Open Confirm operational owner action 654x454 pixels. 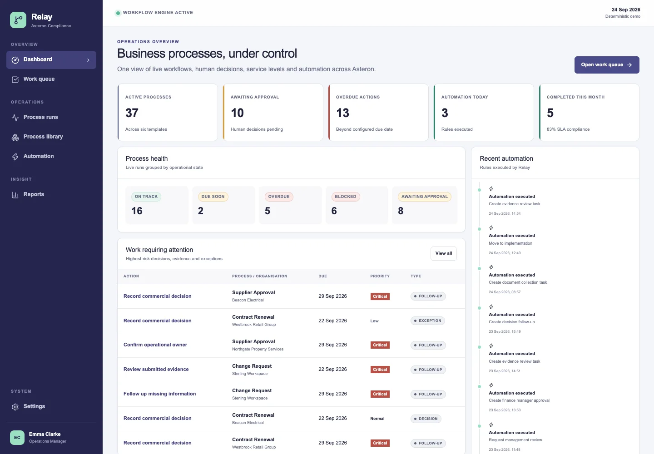(x=155, y=345)
